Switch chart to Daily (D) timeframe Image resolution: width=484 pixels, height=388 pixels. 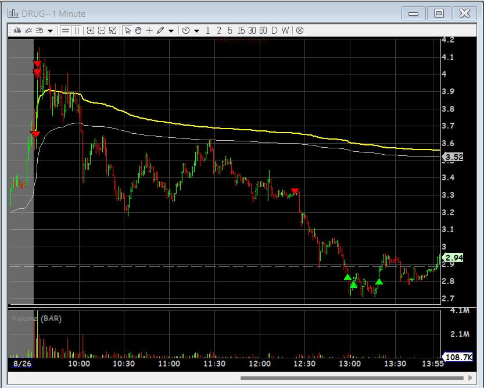click(x=274, y=30)
